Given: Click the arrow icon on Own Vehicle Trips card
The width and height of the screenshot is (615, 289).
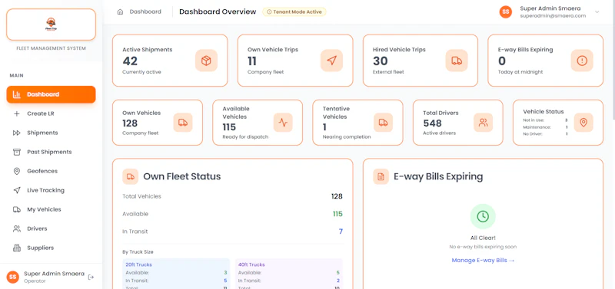Looking at the screenshot, I should tap(332, 61).
